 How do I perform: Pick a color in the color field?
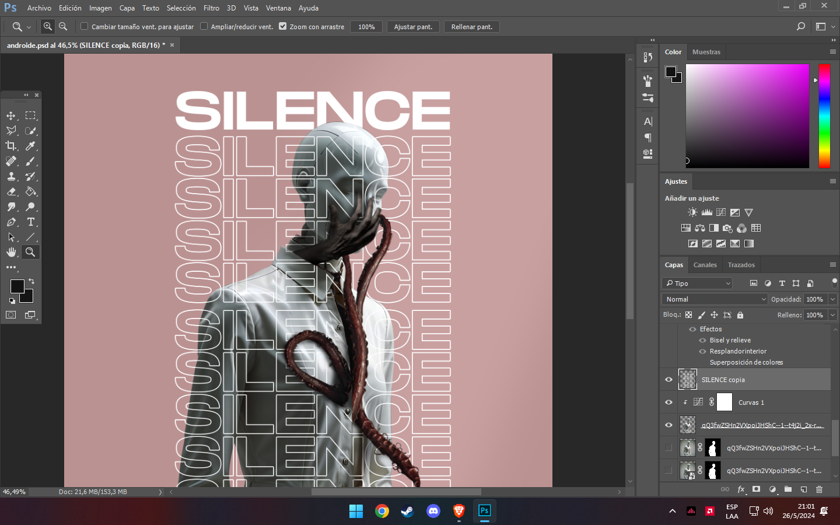point(747,116)
